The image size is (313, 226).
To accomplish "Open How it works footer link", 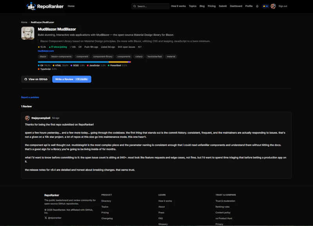I will [x=165, y=201].
